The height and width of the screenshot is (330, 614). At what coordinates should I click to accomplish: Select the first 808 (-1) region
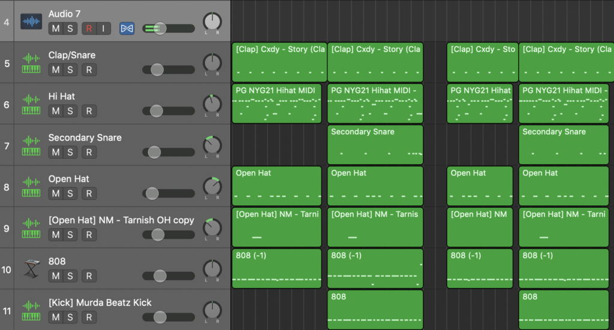277,269
